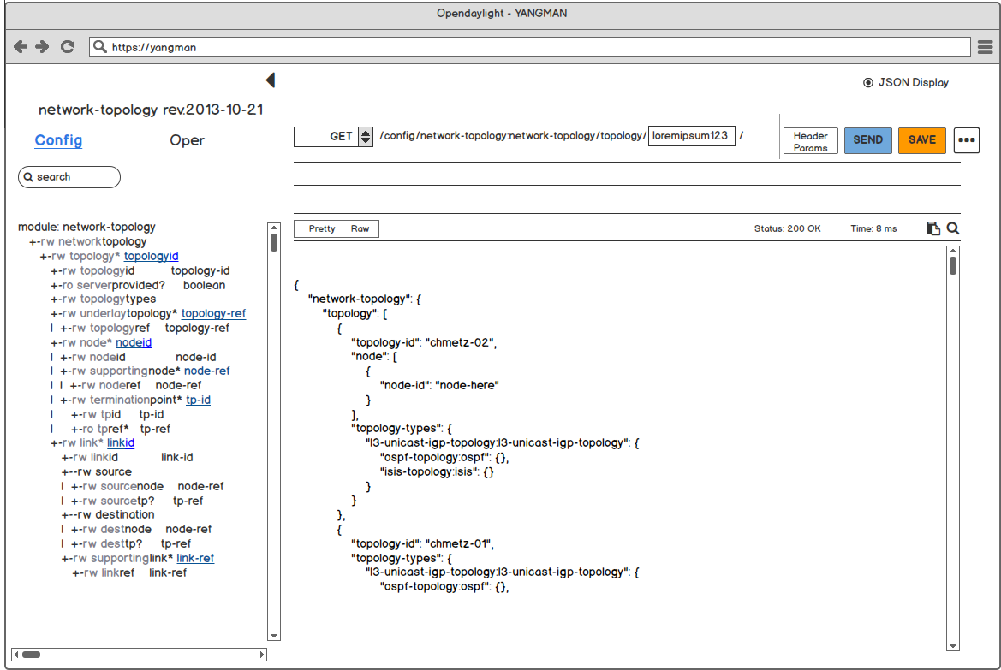This screenshot has width=1001, height=670.
Task: Open the nodeid link
Action: [134, 342]
